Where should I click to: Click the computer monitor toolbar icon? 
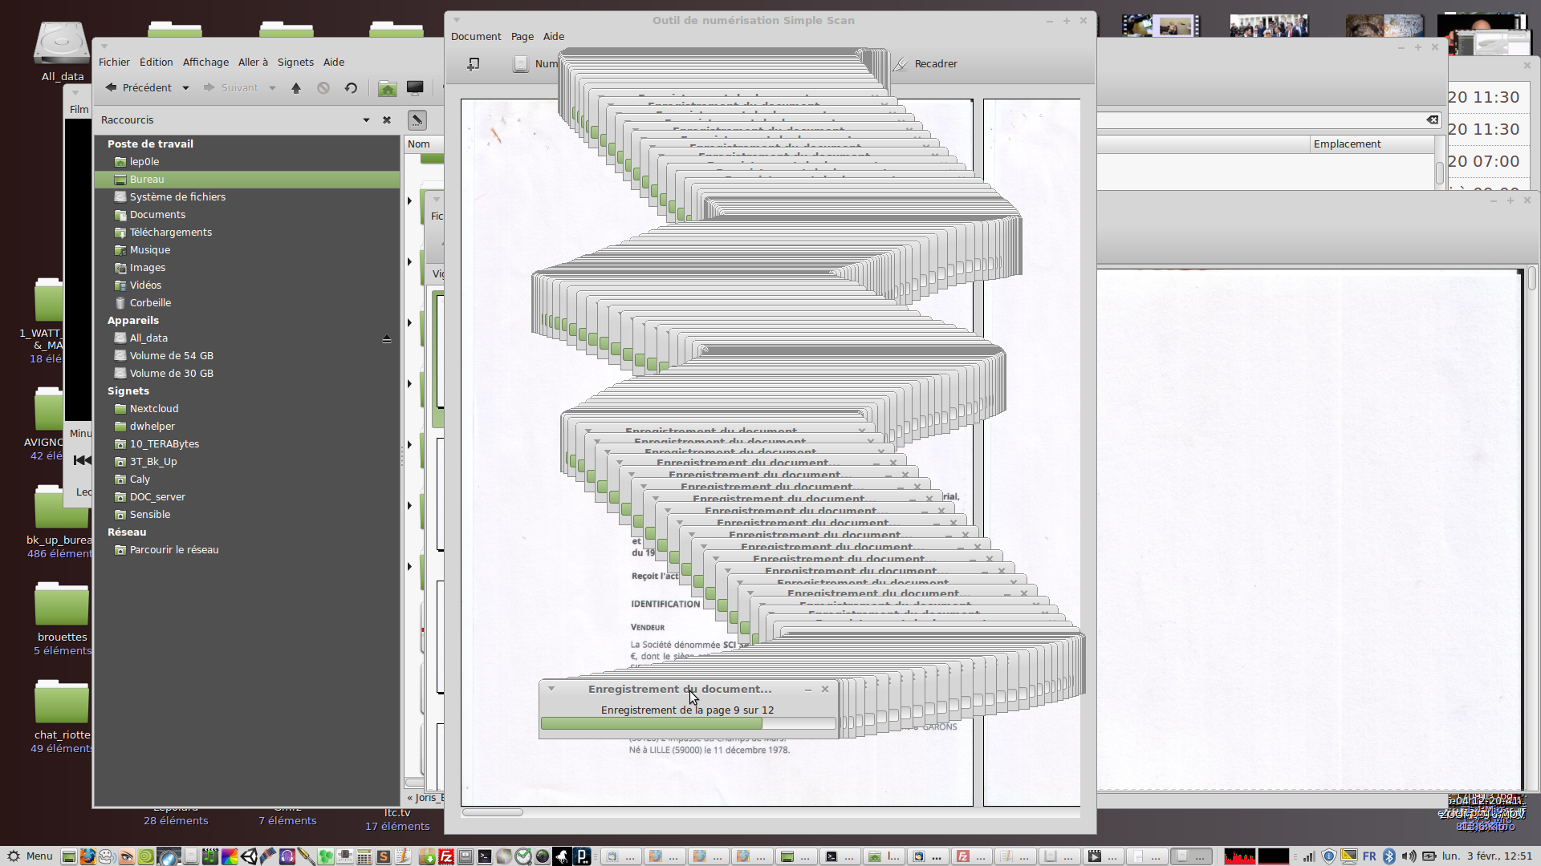click(x=415, y=88)
